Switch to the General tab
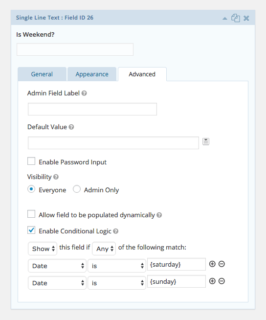The height and width of the screenshot is (320, 266). point(42,74)
